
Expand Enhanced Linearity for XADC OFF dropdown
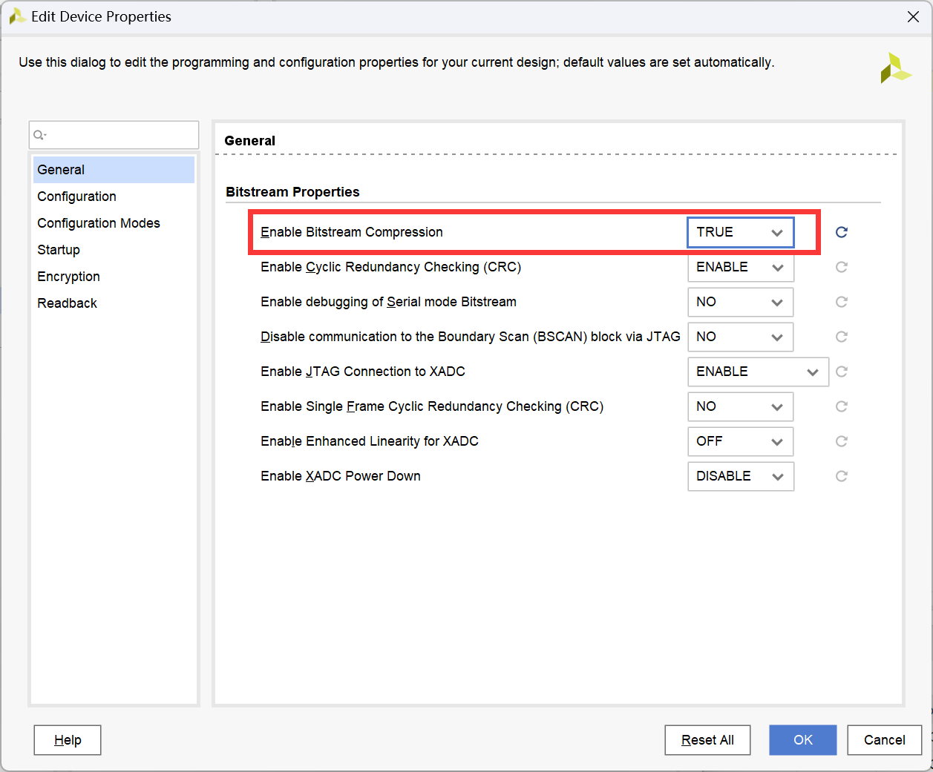740,441
